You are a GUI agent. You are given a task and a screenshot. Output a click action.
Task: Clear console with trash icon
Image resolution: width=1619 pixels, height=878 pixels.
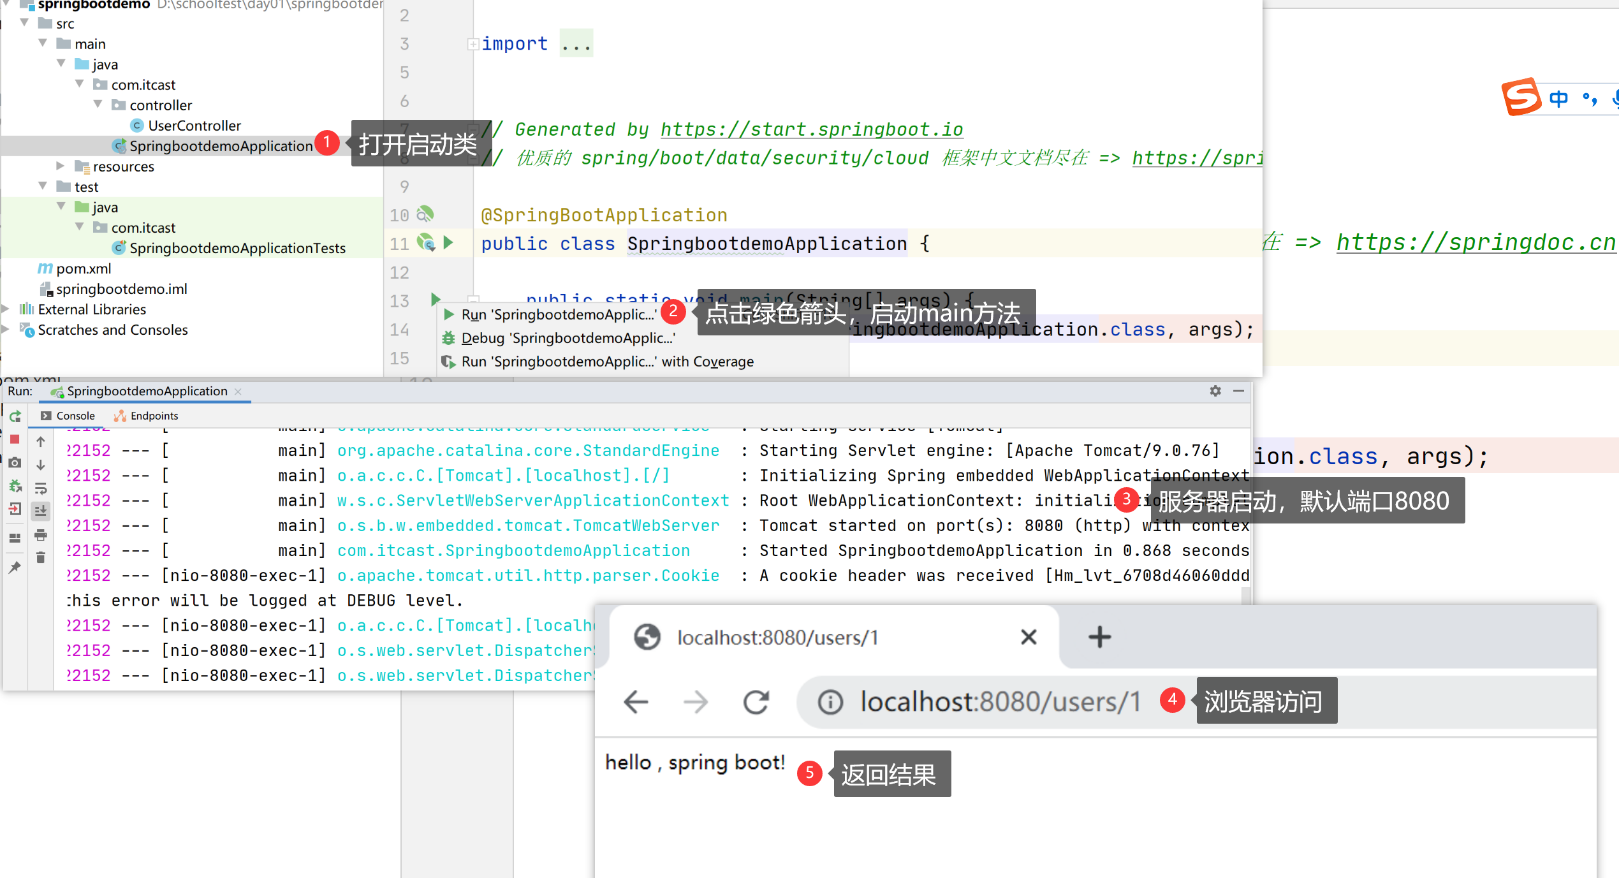coord(40,558)
